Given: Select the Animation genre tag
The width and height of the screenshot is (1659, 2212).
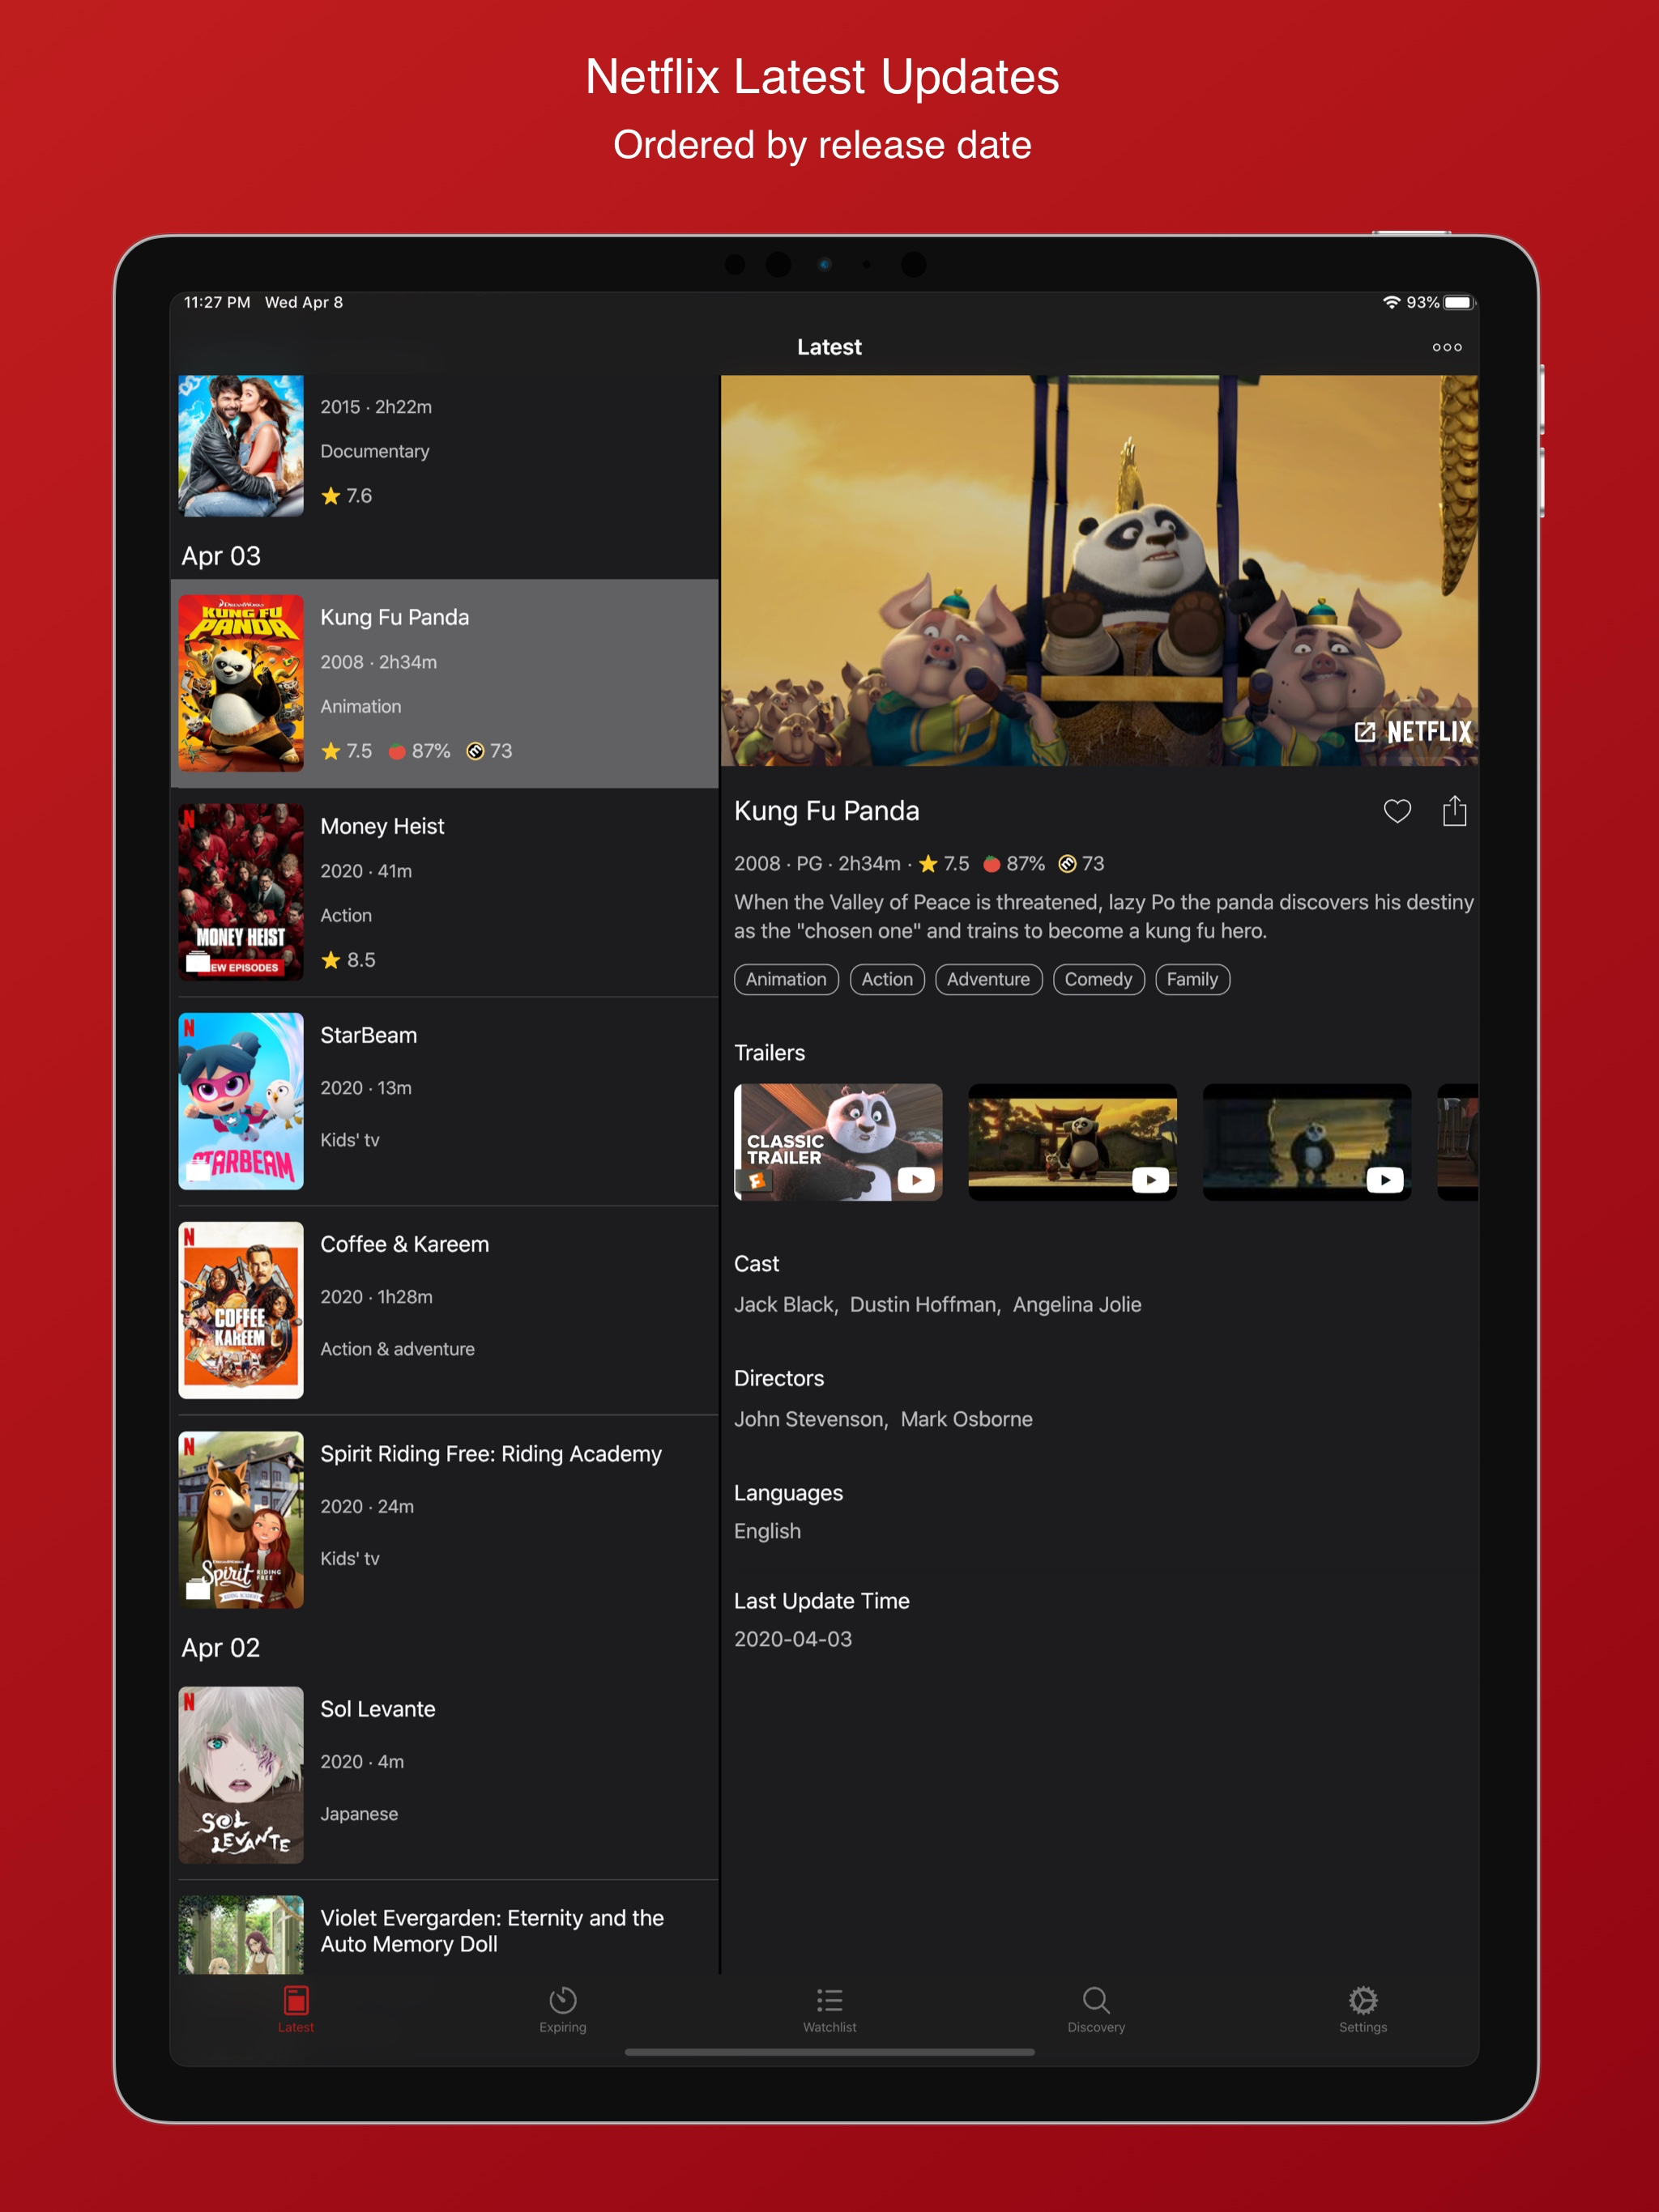Looking at the screenshot, I should (x=786, y=979).
